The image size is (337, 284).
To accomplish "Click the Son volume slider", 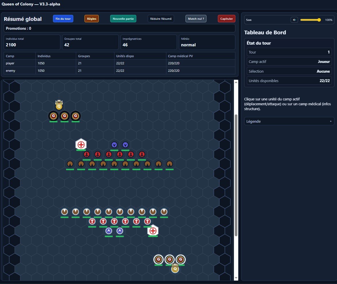I will 311,20.
